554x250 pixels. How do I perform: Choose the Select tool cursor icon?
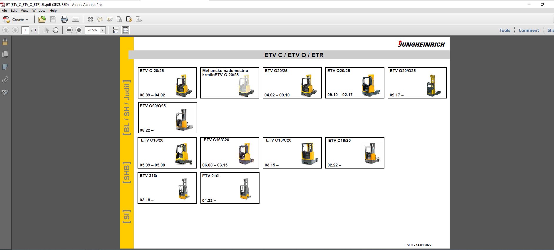click(46, 30)
